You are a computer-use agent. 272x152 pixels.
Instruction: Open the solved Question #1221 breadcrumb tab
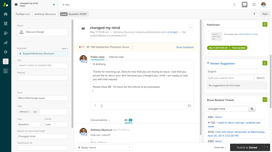coord(73,14)
